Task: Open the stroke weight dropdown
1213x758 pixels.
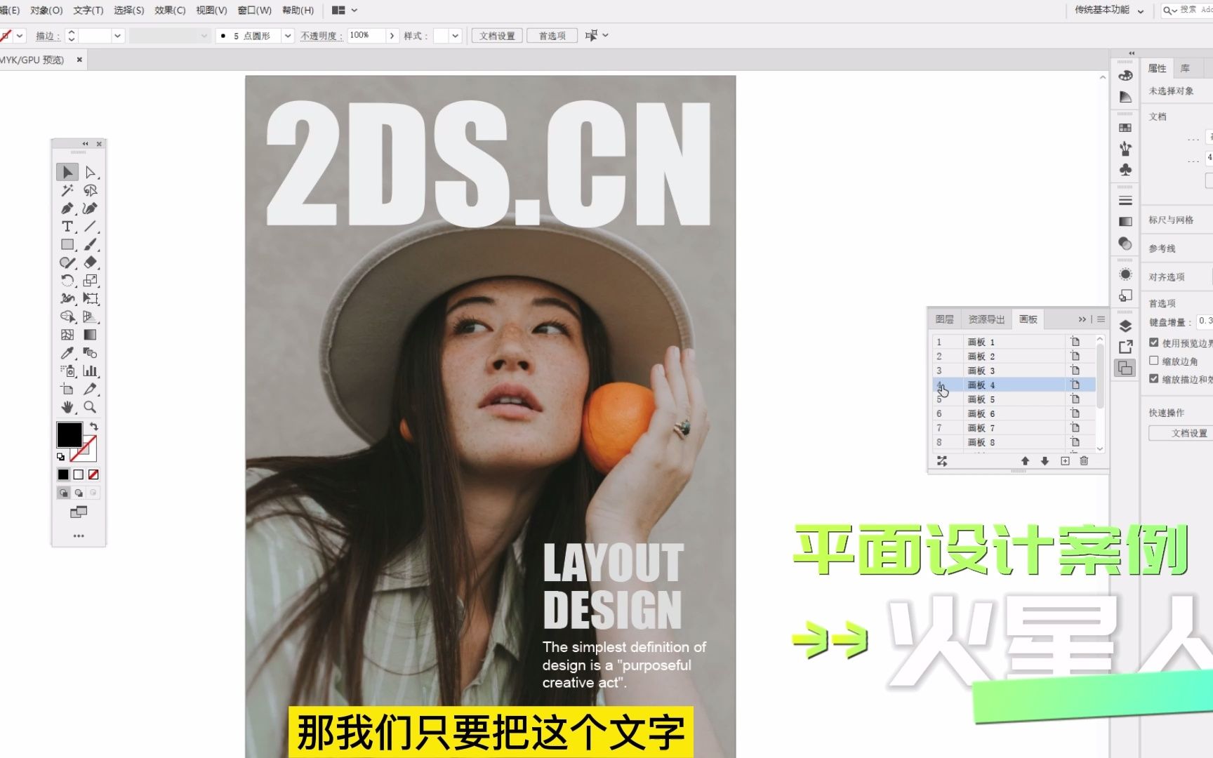Action: (x=117, y=35)
